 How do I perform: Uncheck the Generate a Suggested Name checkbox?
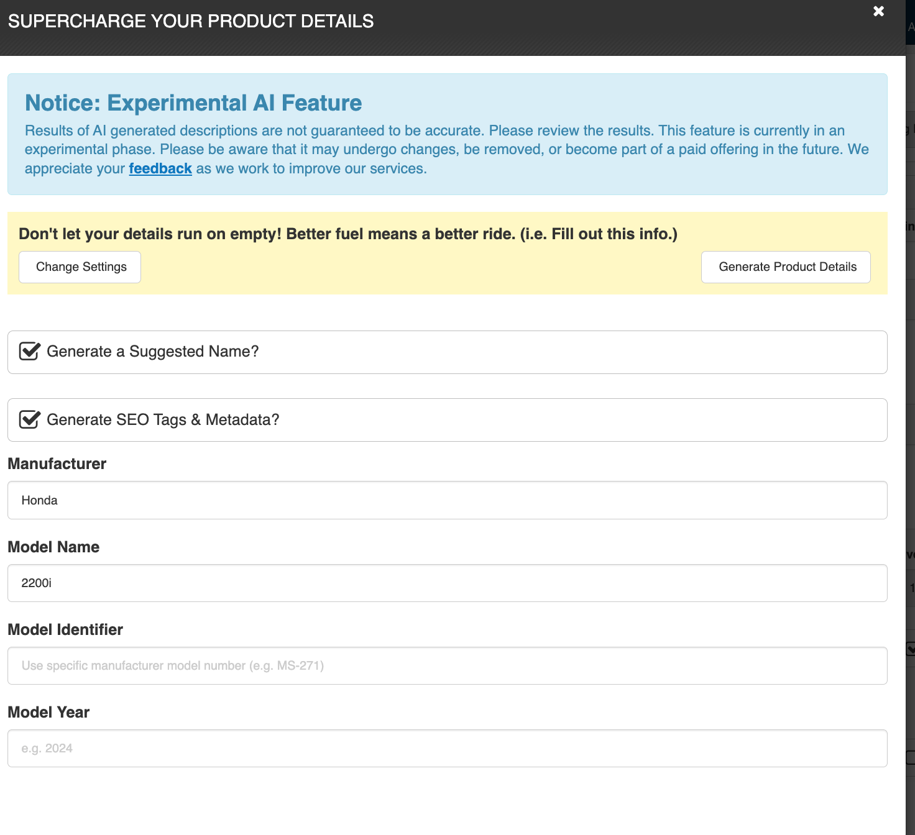(x=30, y=352)
